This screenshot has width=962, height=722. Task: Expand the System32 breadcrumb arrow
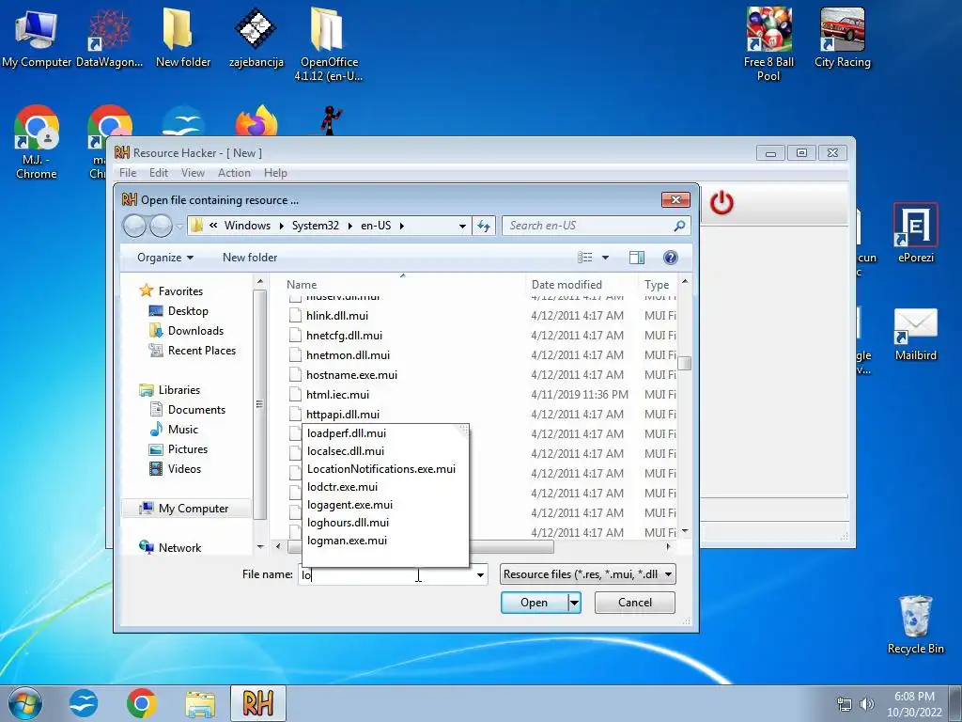tap(349, 226)
